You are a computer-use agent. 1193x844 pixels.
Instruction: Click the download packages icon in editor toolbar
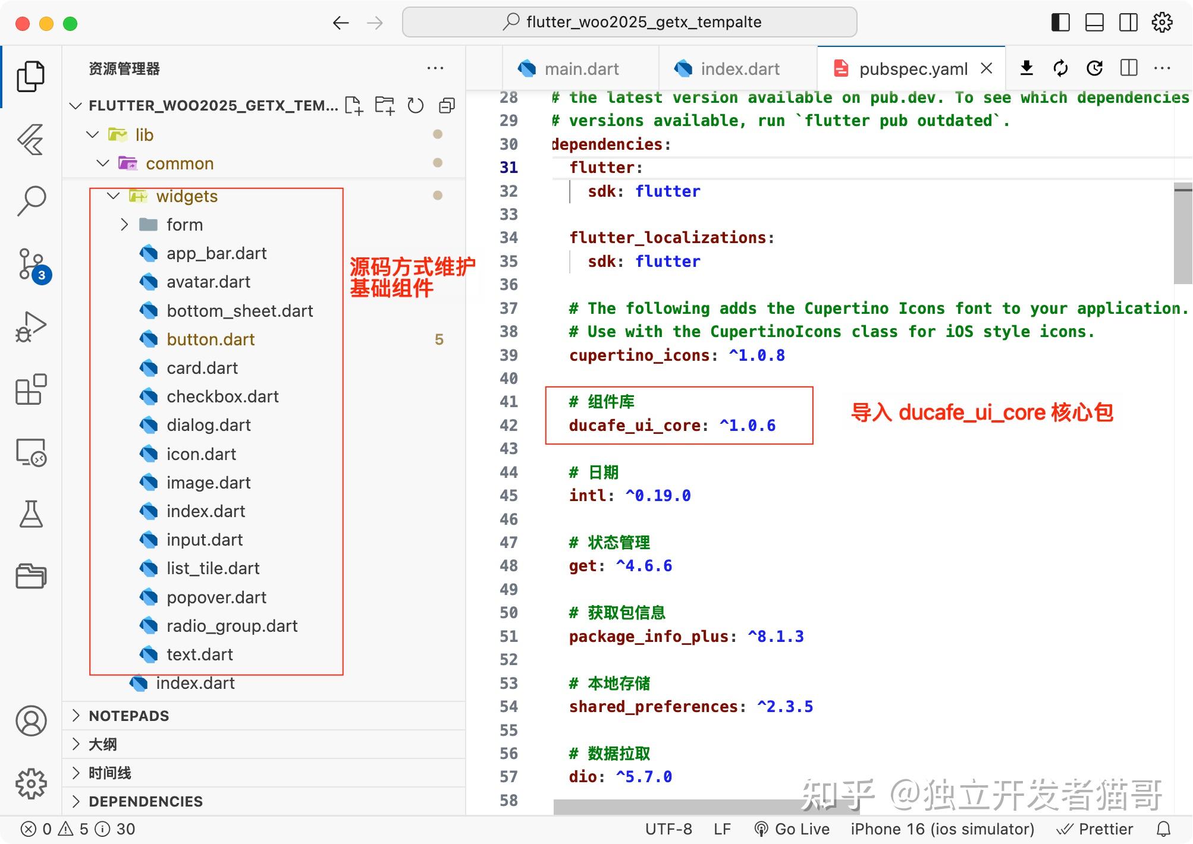coord(1026,68)
